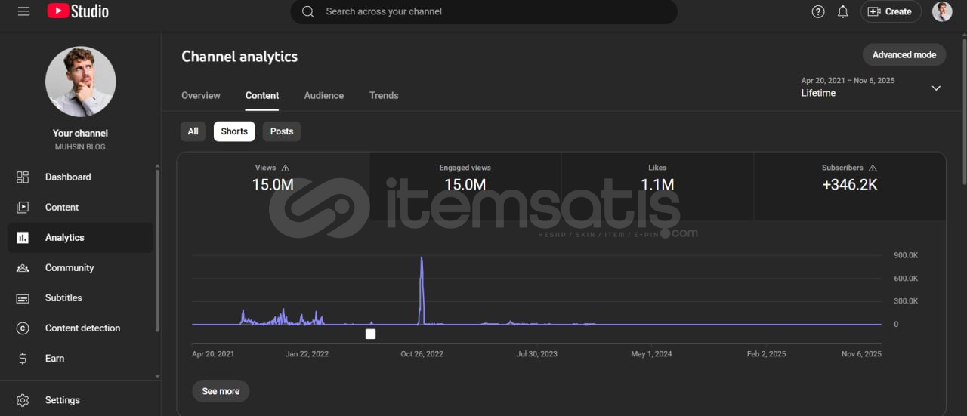
Task: Open the Earn section
Action: pyautogui.click(x=54, y=359)
